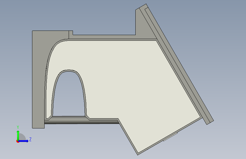This screenshot has height=159, width=246.
Task: Select the dark cylindrical shaft at model bottom
Action: [82, 121]
